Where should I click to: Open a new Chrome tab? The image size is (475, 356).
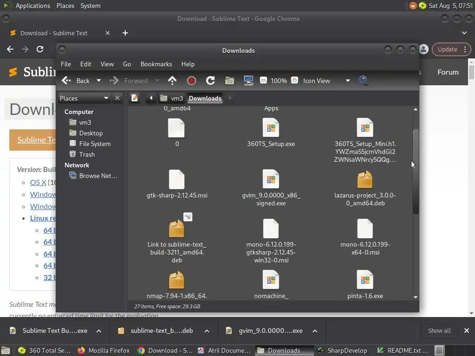tap(125, 33)
